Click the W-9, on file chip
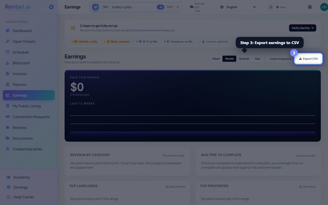Screen dimensions: 328x205 (147, 42)
